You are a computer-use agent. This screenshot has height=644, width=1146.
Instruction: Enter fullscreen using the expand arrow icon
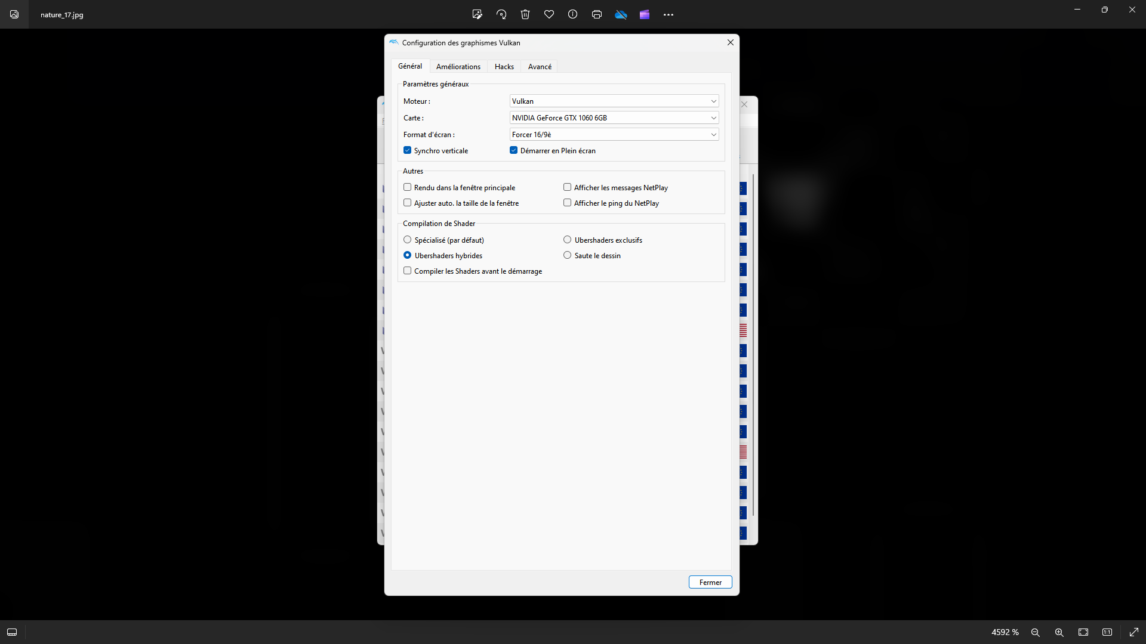1134,632
